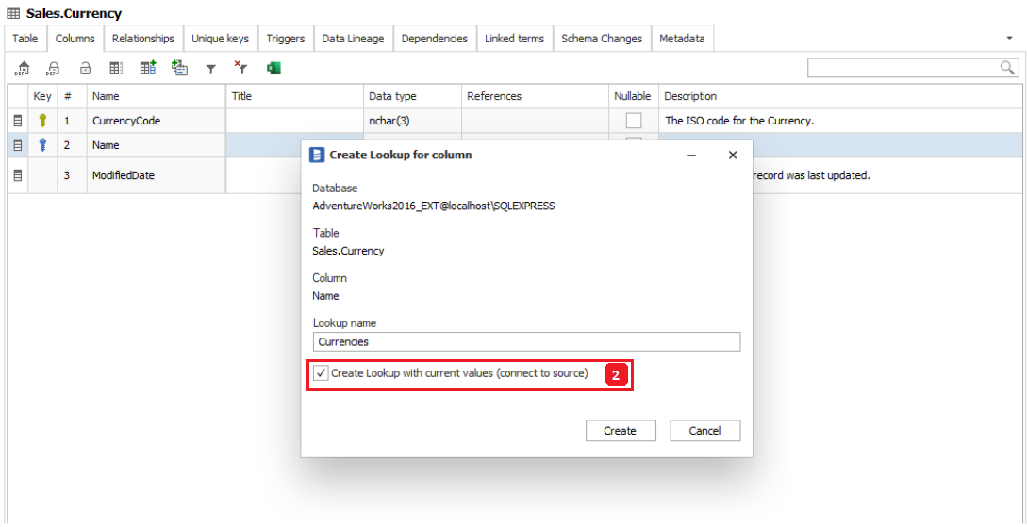
Task: Toggle Nullable checkbox for CurrencyCode row
Action: pyautogui.click(x=634, y=121)
